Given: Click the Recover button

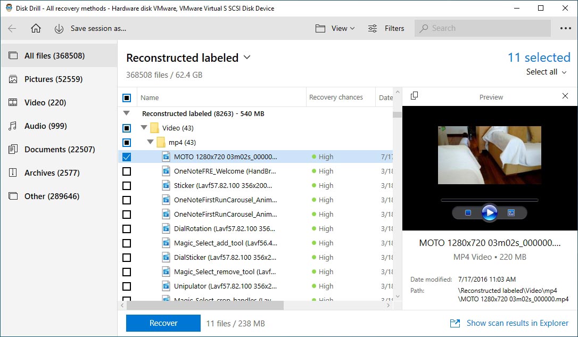Looking at the screenshot, I should pyautogui.click(x=163, y=323).
